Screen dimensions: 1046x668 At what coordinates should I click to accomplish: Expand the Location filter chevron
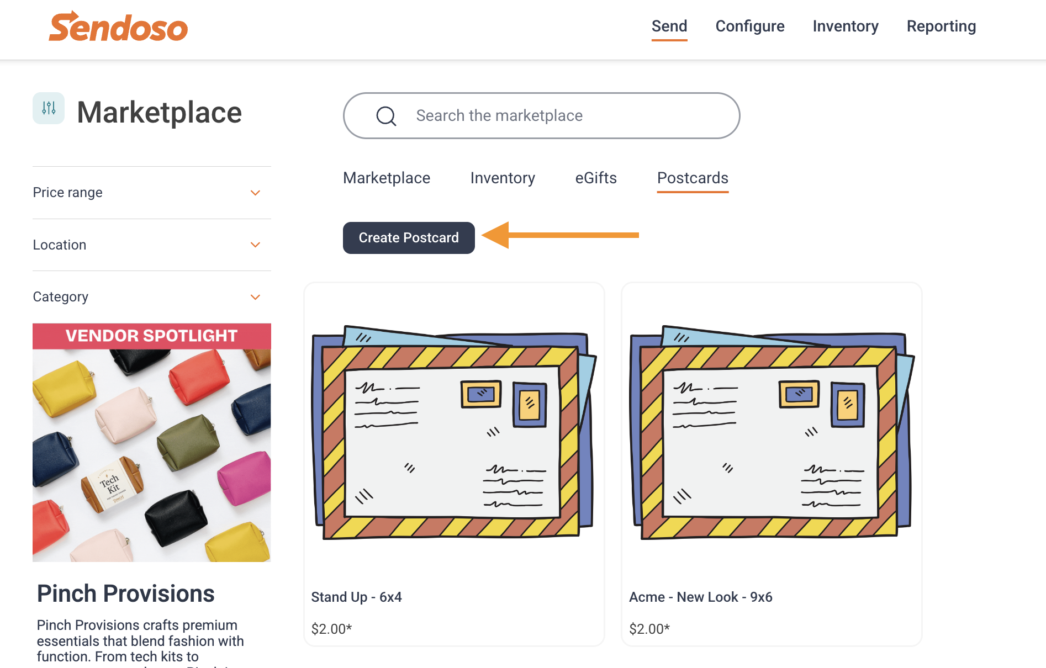coord(255,245)
